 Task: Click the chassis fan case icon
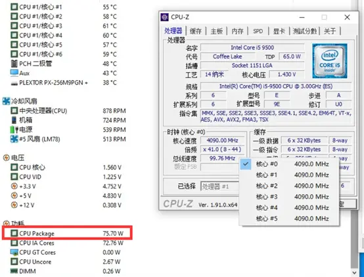tap(14, 120)
